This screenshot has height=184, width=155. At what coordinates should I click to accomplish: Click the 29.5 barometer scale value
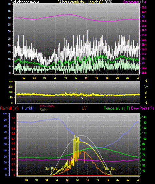(x=144, y=40)
